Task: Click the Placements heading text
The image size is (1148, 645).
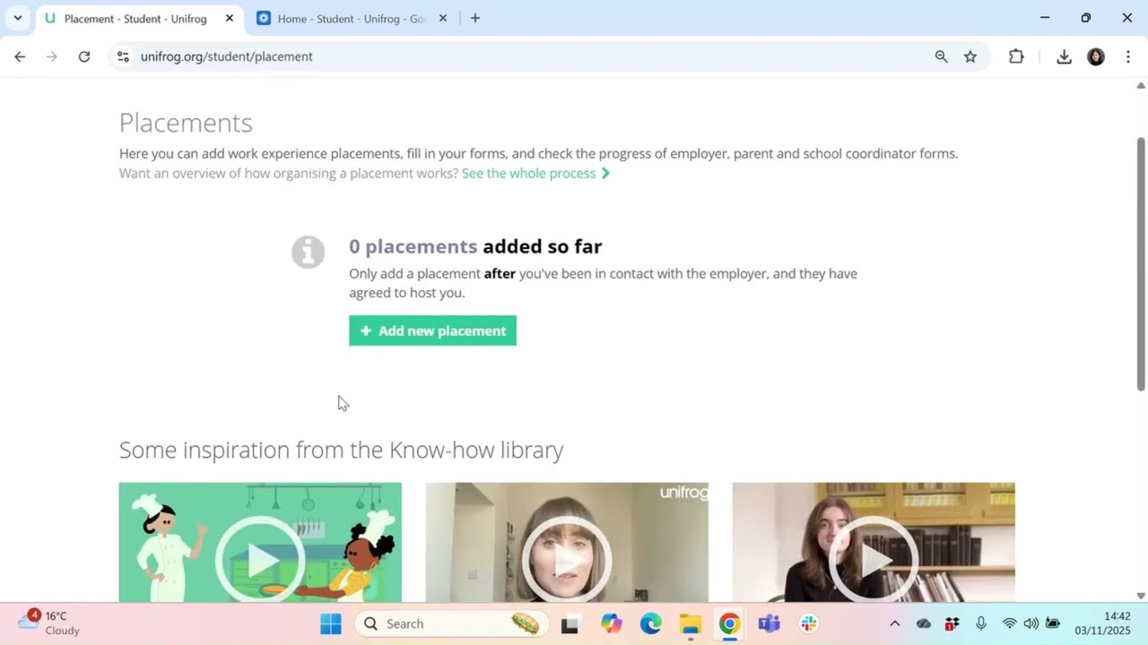Action: tap(186, 123)
